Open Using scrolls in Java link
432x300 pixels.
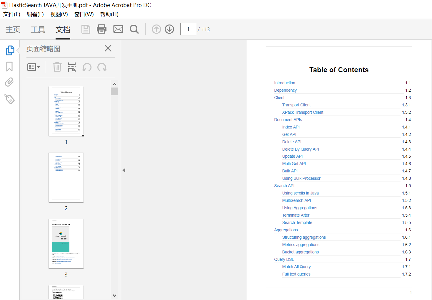click(300, 193)
